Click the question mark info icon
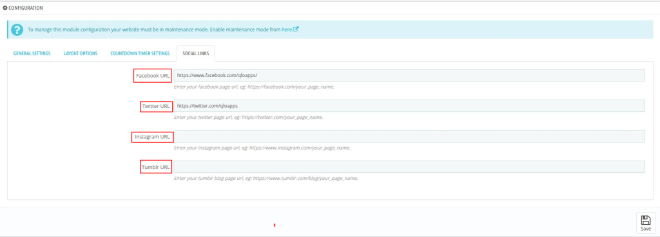660x237 pixels. [17, 30]
